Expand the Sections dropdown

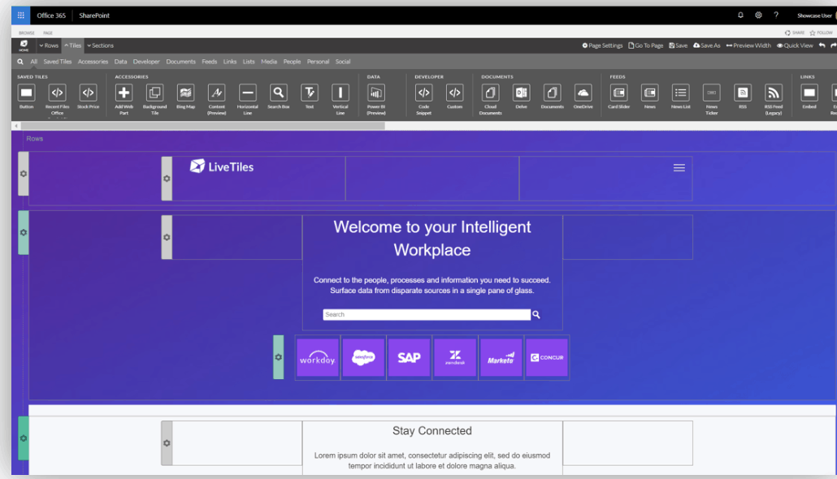(101, 45)
